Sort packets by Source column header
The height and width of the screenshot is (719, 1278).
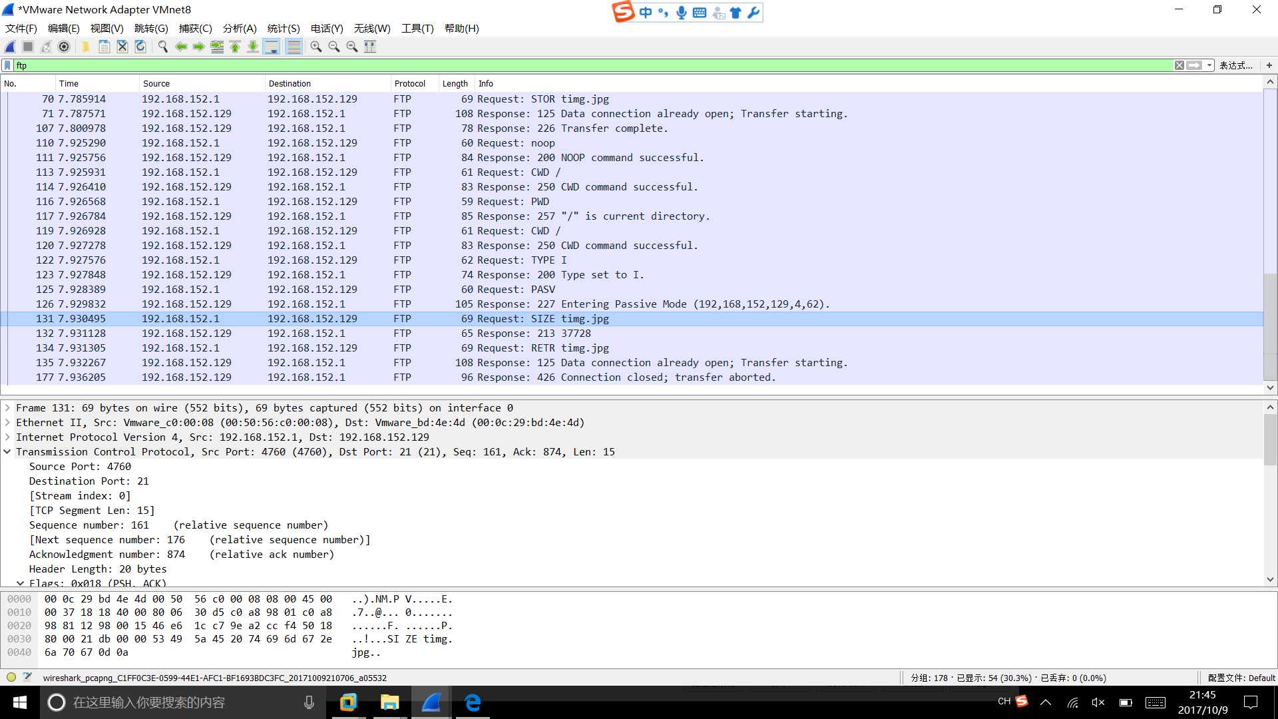tap(202, 83)
